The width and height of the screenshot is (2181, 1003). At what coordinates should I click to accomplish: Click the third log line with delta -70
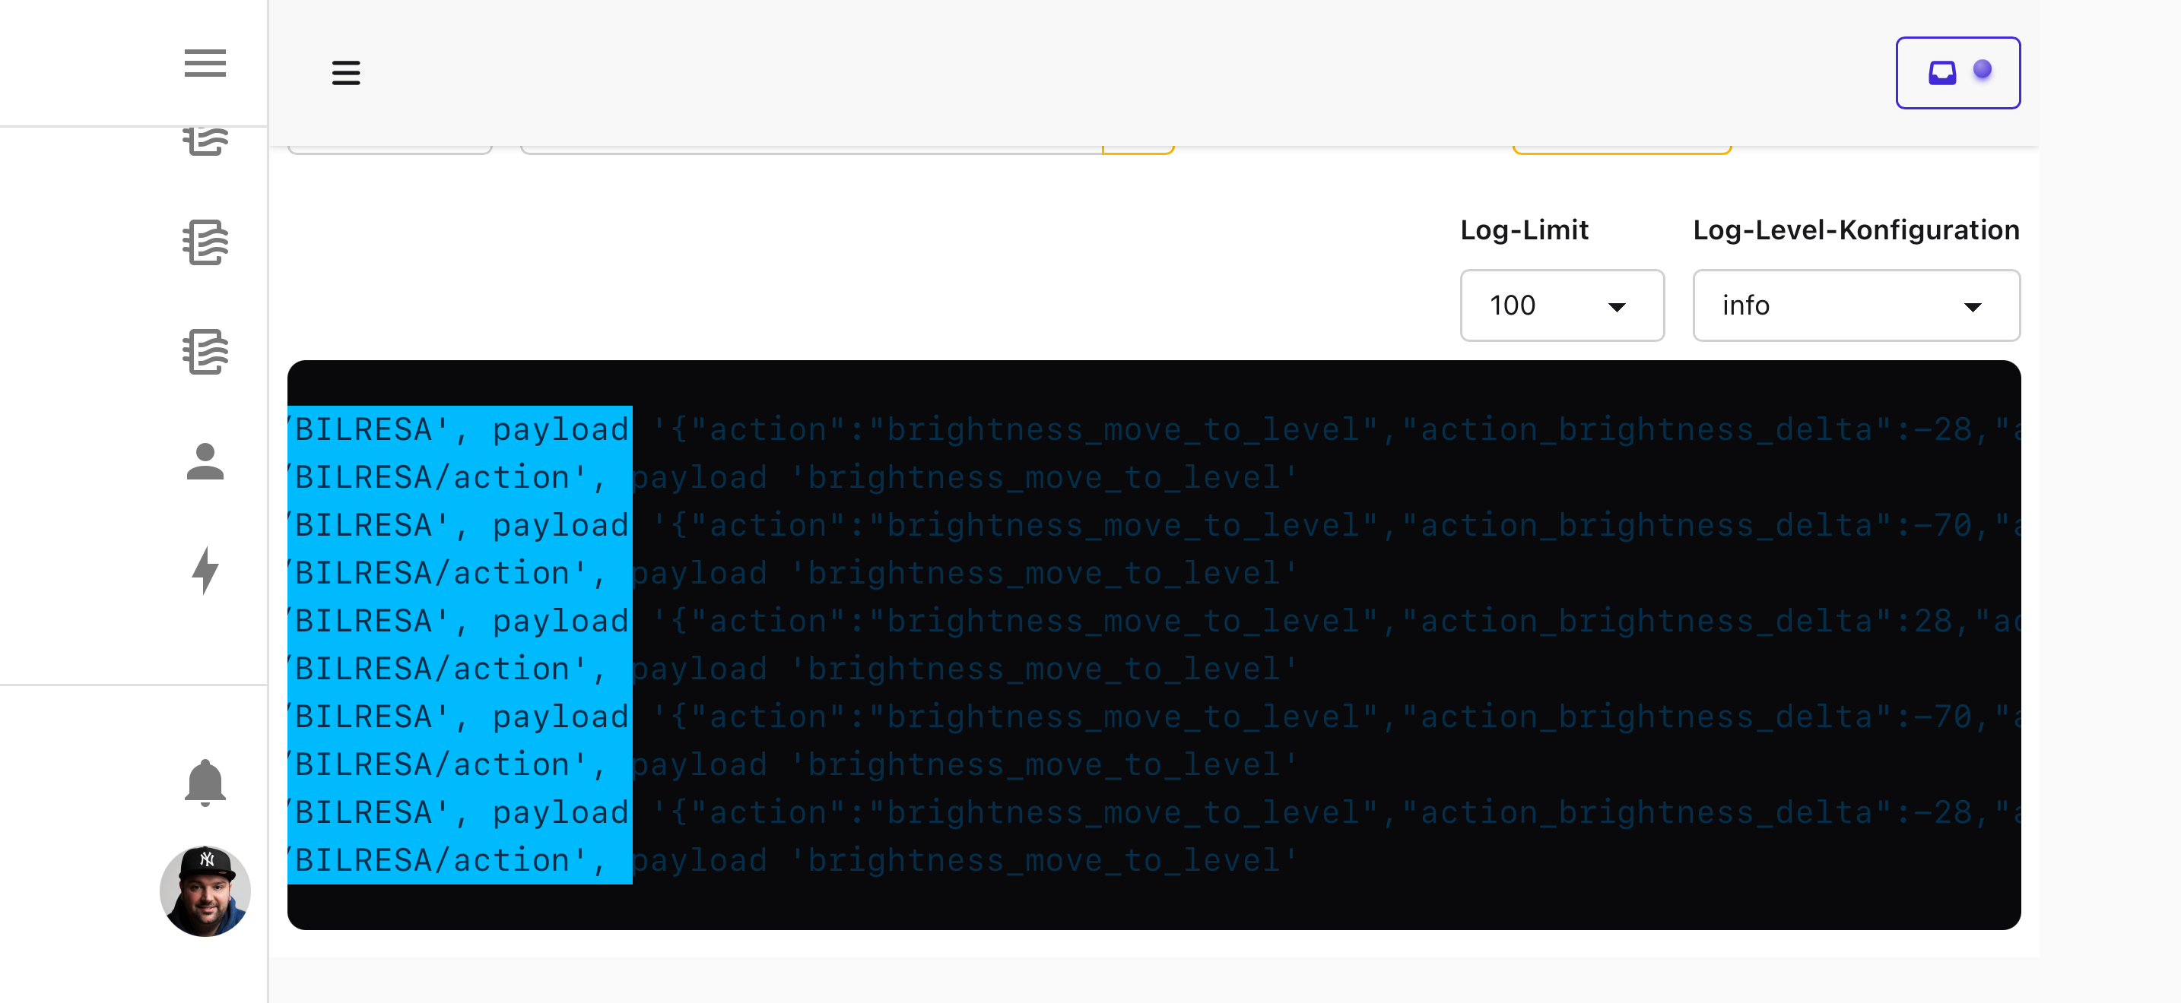click(x=1151, y=525)
